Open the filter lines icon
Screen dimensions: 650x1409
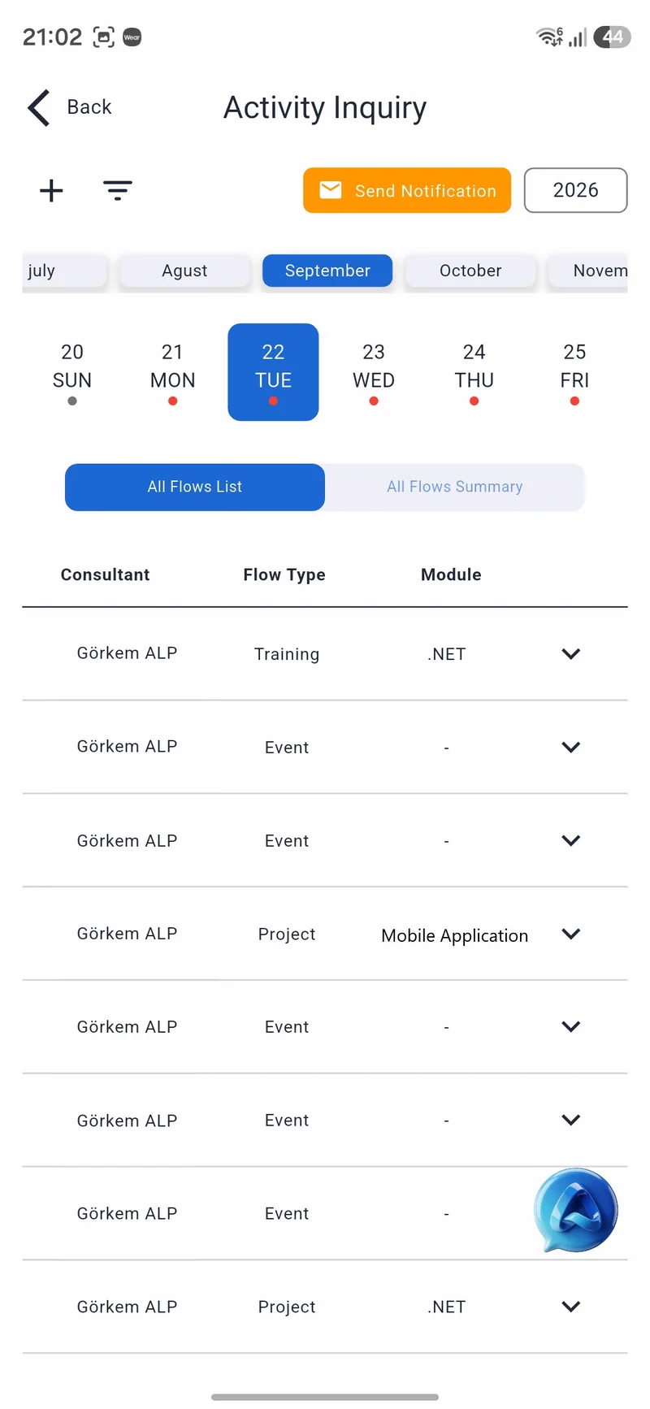[x=118, y=191]
